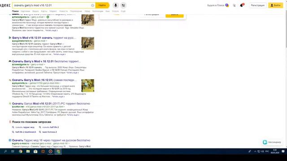Screen dimensions: 287x161
Task: Switch to the Маркет tab
Action: (x=53, y=11)
